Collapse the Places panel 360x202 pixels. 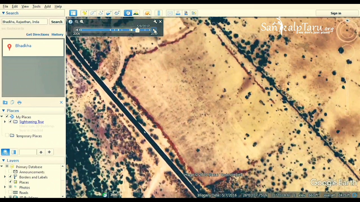3,111
